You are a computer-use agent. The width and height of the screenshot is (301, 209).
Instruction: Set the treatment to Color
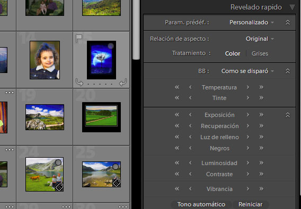point(233,53)
